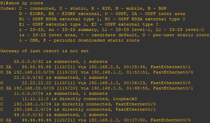Click the '44.0.0.0/32 is subnetted' line
This screenshot has height=123, width=210.
[x=61, y=115]
